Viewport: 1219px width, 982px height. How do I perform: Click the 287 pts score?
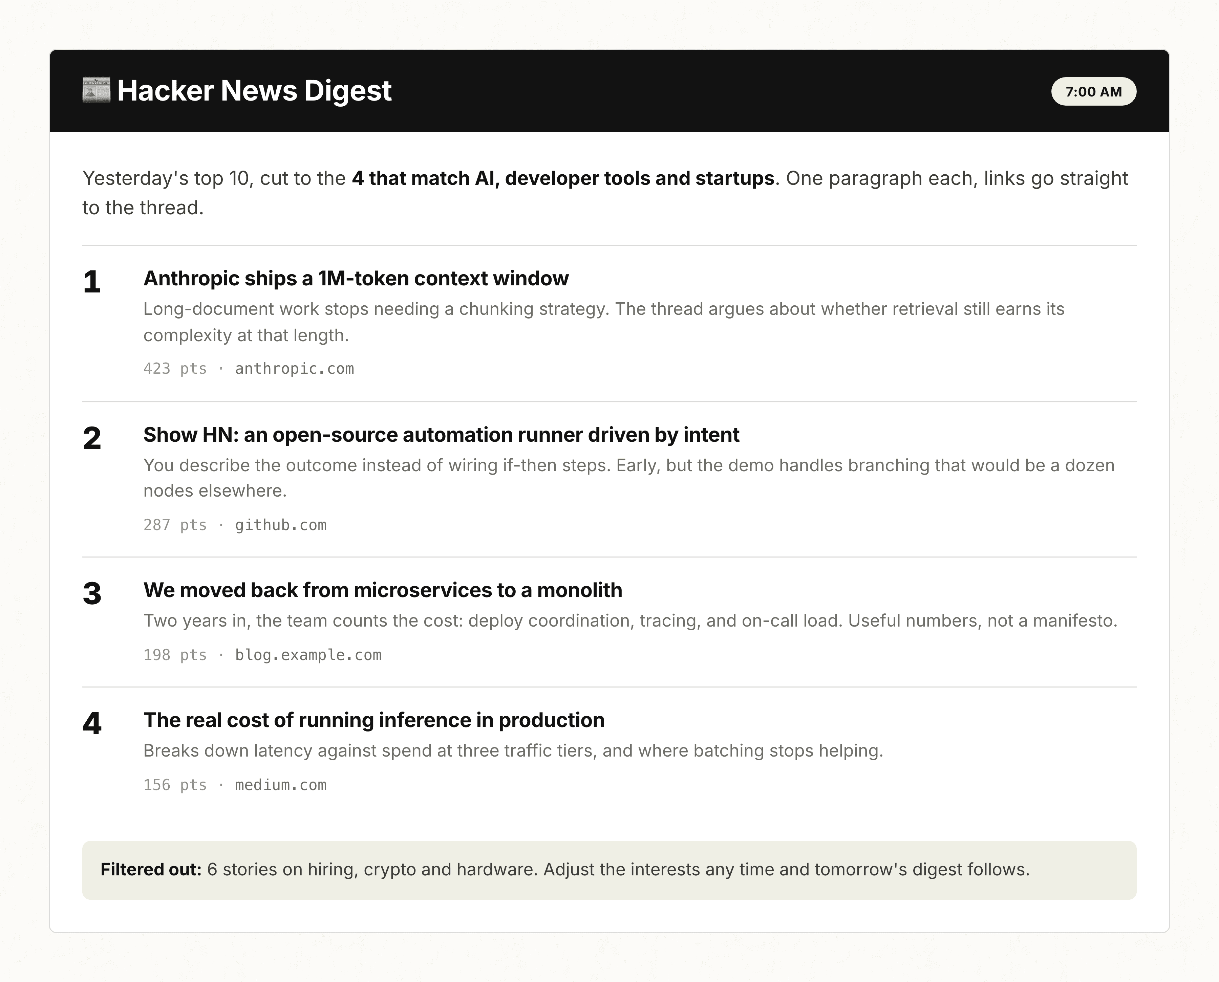click(x=175, y=525)
